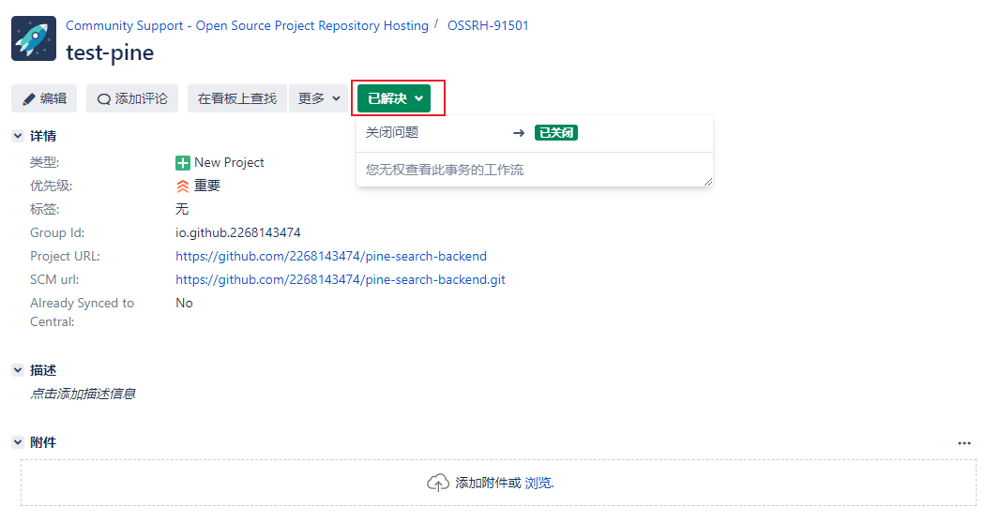This screenshot has height=521, width=986.
Task: Click the green New Project type icon
Action: click(x=182, y=163)
